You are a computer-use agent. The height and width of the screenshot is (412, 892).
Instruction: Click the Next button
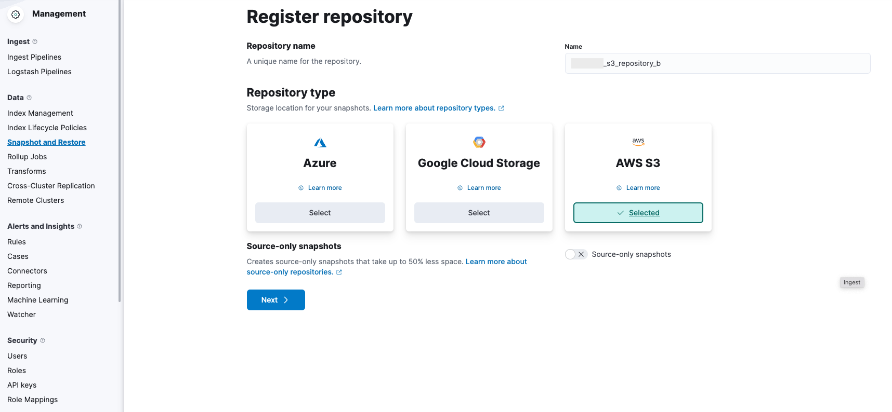point(276,300)
